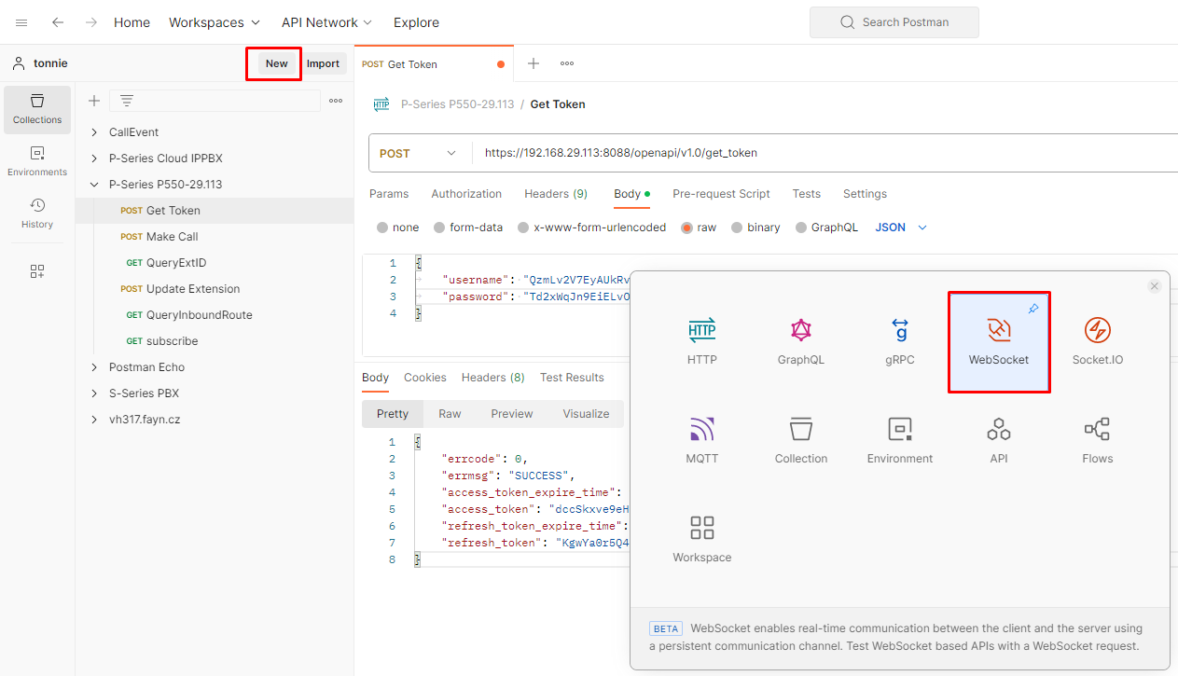Viewport: 1178px width, 676px height.
Task: Select the MQTT request type
Action: [x=702, y=440]
